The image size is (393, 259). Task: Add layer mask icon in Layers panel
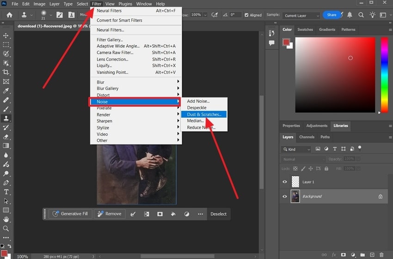pos(344,255)
